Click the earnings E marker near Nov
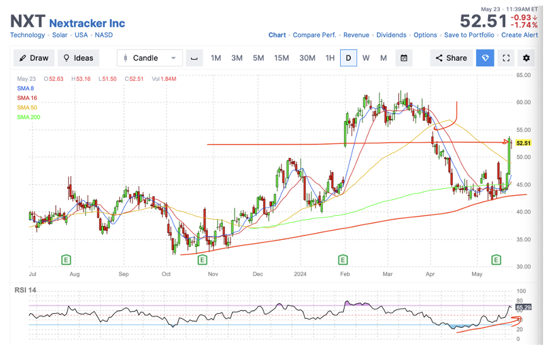This screenshot has height=353, width=550. click(x=202, y=260)
